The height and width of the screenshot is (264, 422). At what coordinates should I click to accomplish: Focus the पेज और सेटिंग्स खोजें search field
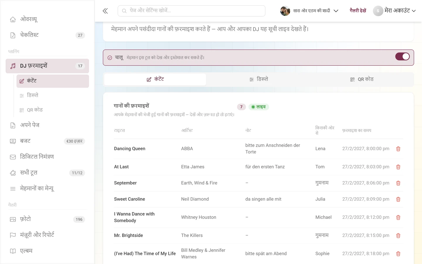[191, 11]
